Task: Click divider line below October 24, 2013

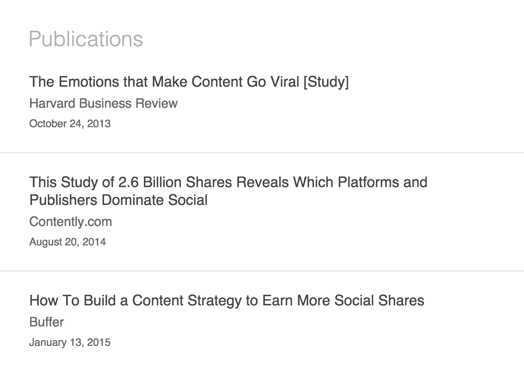Action: click(x=262, y=153)
